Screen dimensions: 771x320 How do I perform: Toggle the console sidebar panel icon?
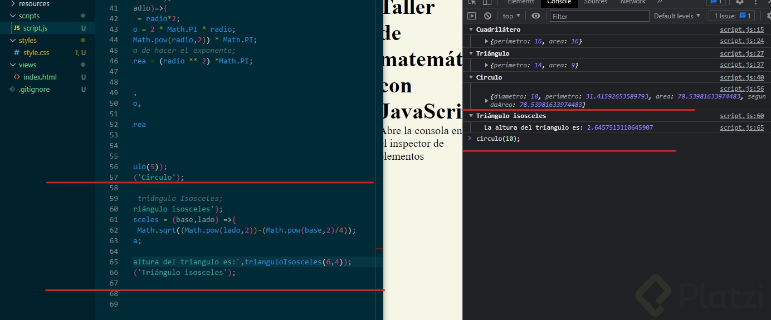point(471,16)
